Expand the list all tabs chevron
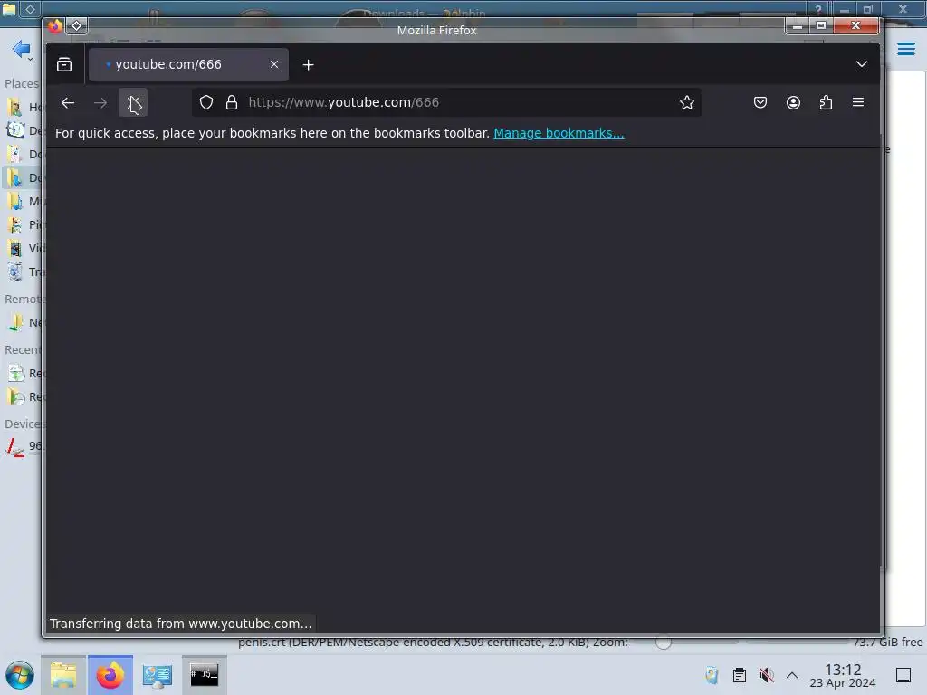The image size is (927, 695). click(x=862, y=64)
